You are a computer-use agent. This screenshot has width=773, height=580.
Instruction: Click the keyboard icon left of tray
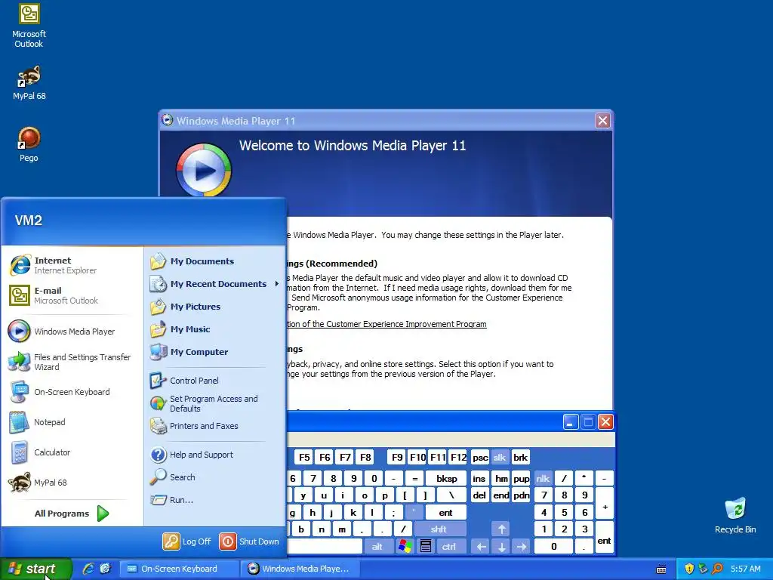pyautogui.click(x=661, y=569)
